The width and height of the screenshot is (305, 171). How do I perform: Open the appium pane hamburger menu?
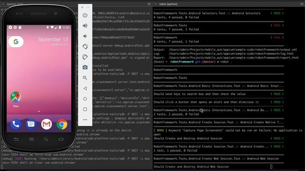click(x=149, y=4)
